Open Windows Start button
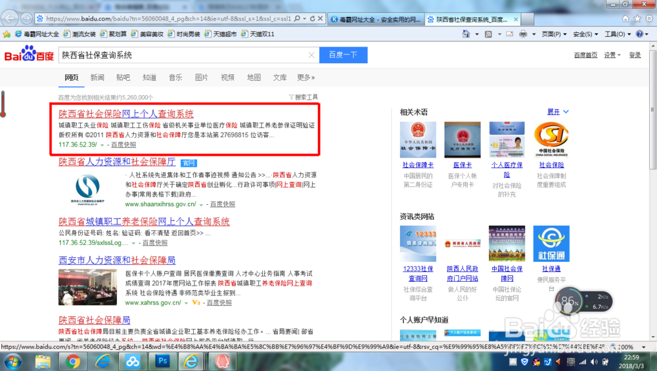The image size is (657, 371). tap(12, 361)
